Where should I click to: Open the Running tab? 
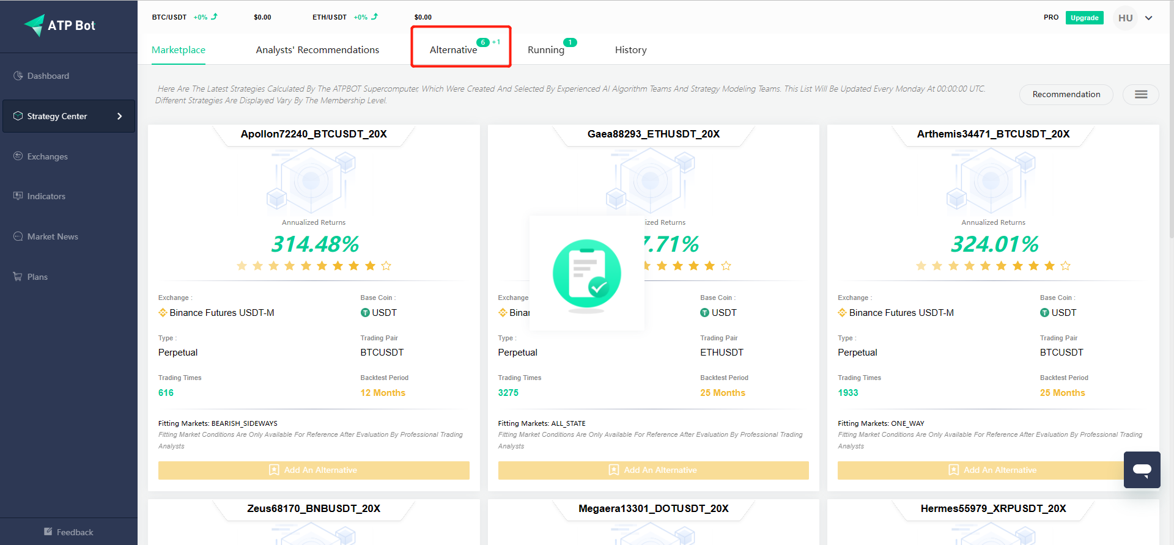pyautogui.click(x=546, y=50)
